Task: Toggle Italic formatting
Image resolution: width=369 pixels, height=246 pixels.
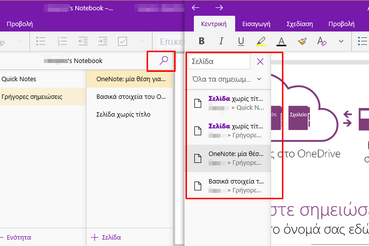Action: (221, 41)
